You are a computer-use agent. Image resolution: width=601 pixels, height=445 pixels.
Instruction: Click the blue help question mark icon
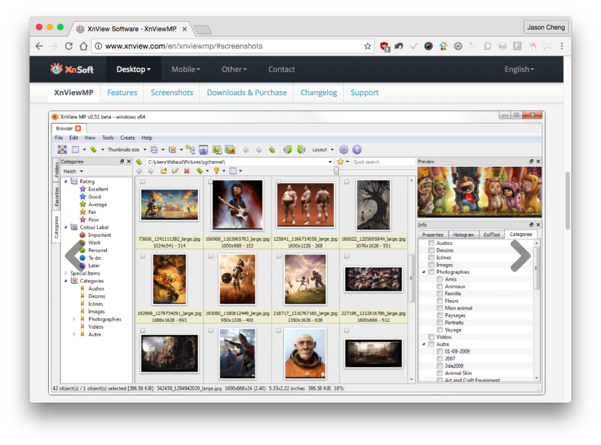point(357,150)
